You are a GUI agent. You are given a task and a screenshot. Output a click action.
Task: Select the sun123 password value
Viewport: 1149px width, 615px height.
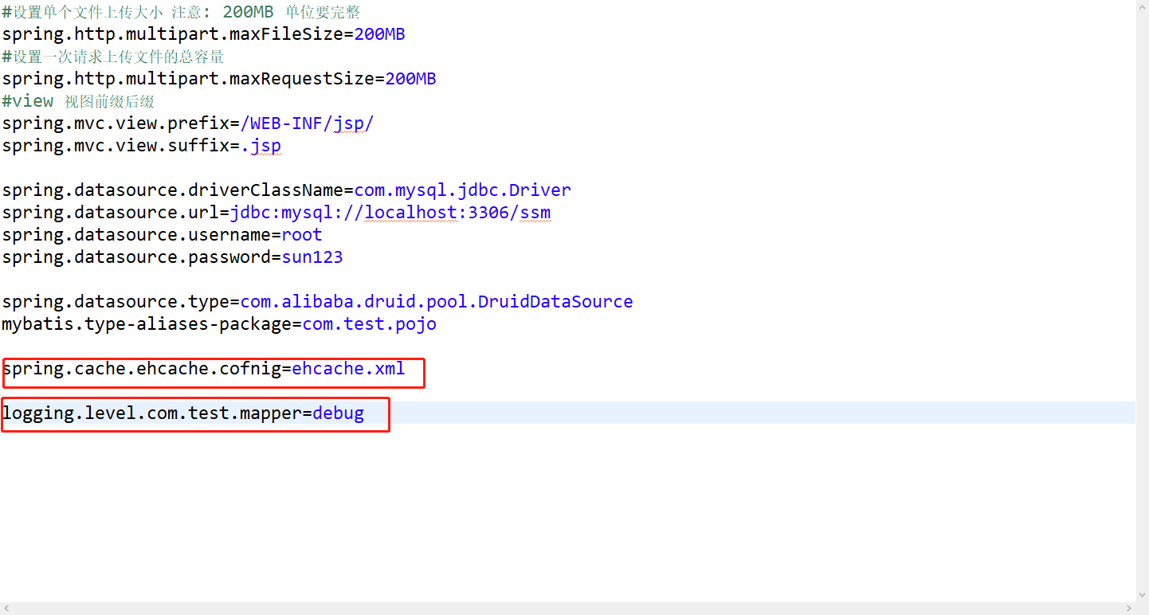(312, 257)
